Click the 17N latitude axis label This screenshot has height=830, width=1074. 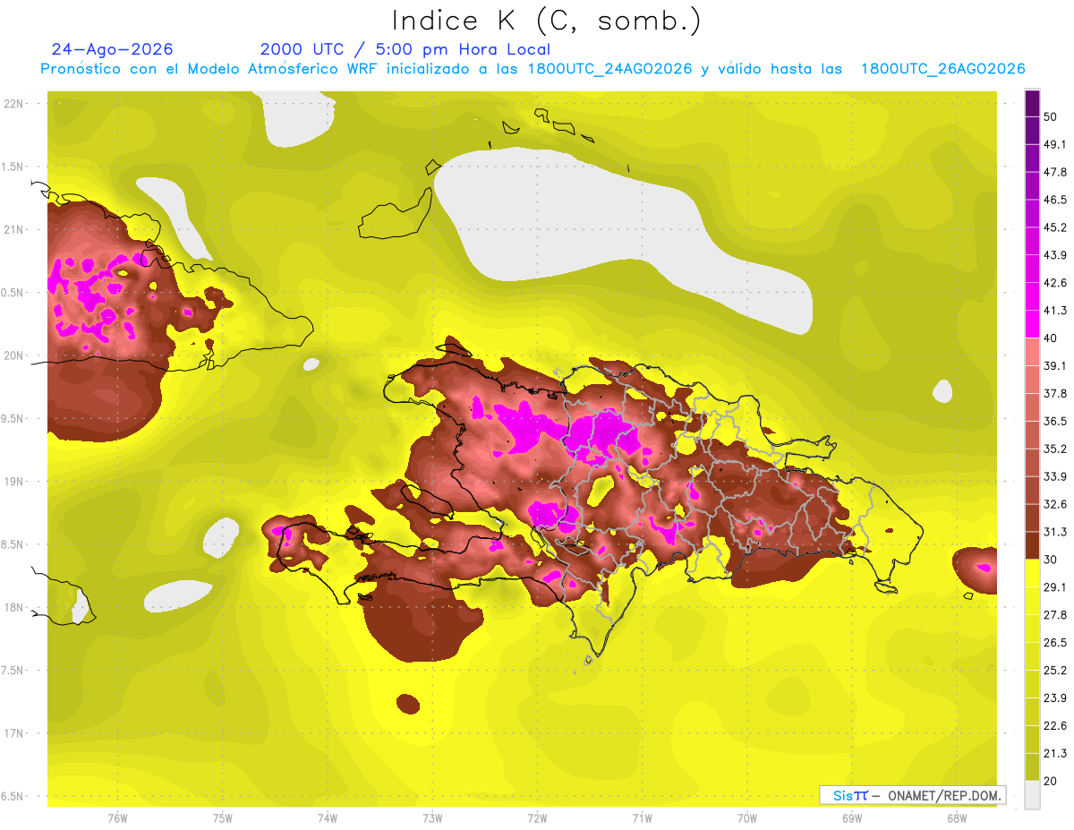pyautogui.click(x=14, y=733)
